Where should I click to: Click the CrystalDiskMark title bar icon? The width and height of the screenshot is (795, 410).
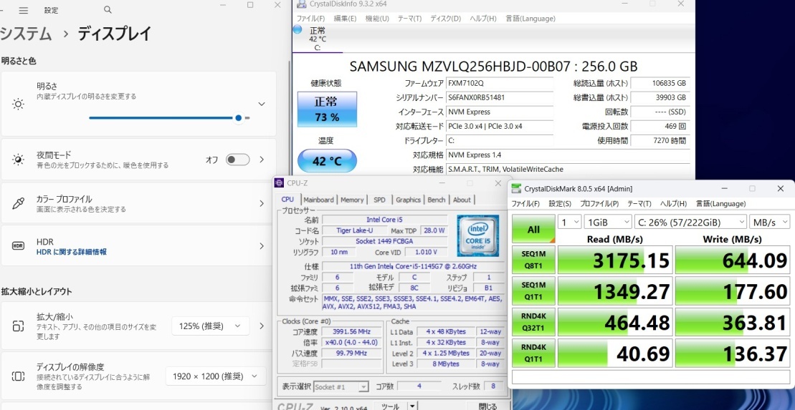point(516,189)
